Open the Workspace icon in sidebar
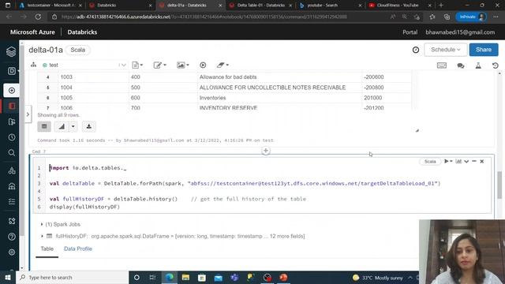Image resolution: width=505 pixels, height=284 pixels. click(12, 106)
